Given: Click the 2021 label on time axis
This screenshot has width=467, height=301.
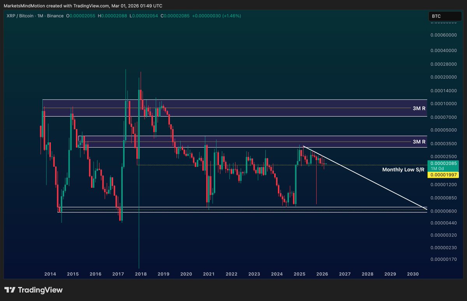Looking at the screenshot, I should [x=209, y=274].
